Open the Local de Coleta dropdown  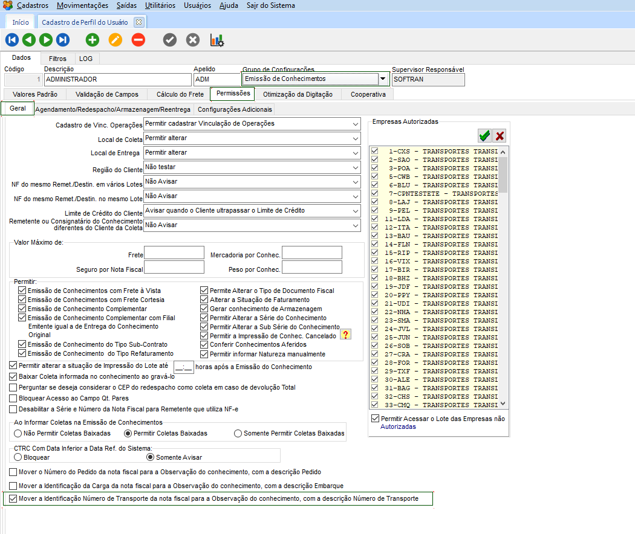(x=354, y=138)
